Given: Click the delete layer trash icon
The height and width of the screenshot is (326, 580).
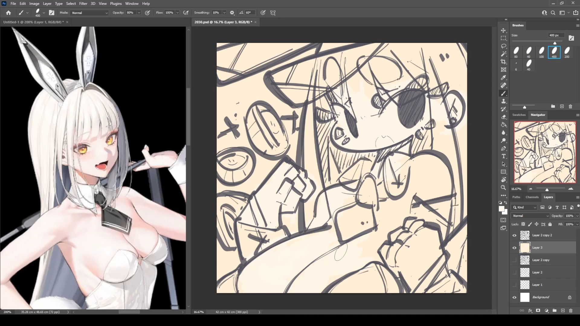Looking at the screenshot, I should pos(571,310).
